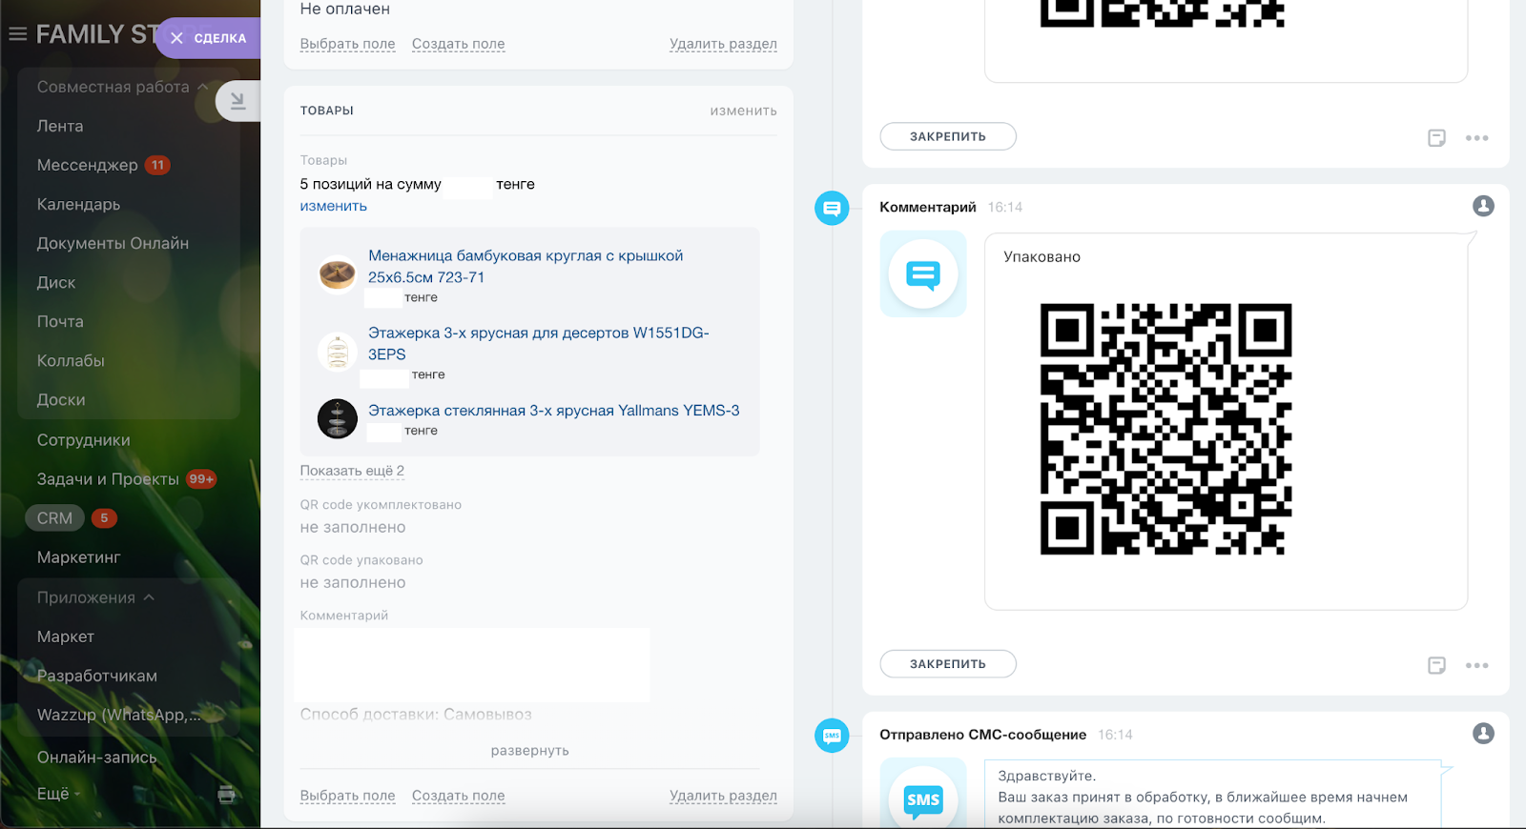Viewport: 1526px width, 829px height.
Task: Click the CRM counter badge 5
Action: pyautogui.click(x=104, y=517)
